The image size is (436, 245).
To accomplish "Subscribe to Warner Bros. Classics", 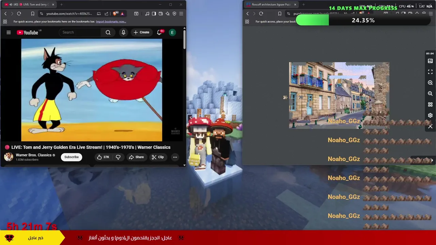I will point(72,157).
